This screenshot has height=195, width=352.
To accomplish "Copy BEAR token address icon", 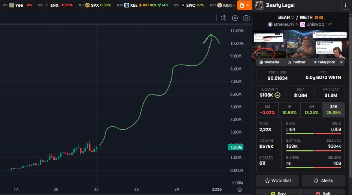I will tap(292, 18).
